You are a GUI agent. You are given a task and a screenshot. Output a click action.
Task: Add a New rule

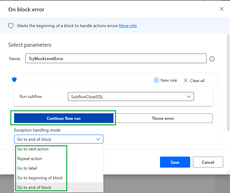pos(165,80)
